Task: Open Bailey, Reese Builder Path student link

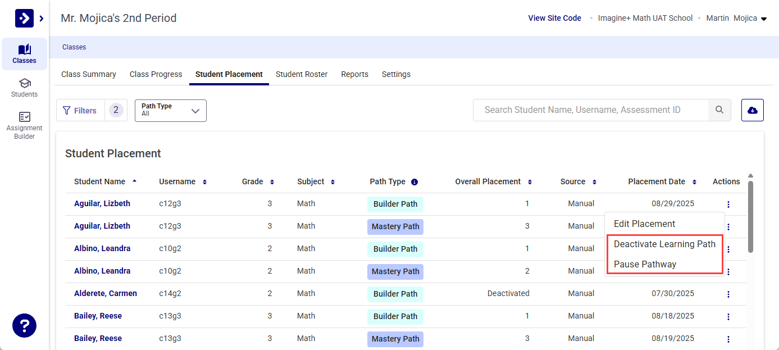Action: pos(98,316)
